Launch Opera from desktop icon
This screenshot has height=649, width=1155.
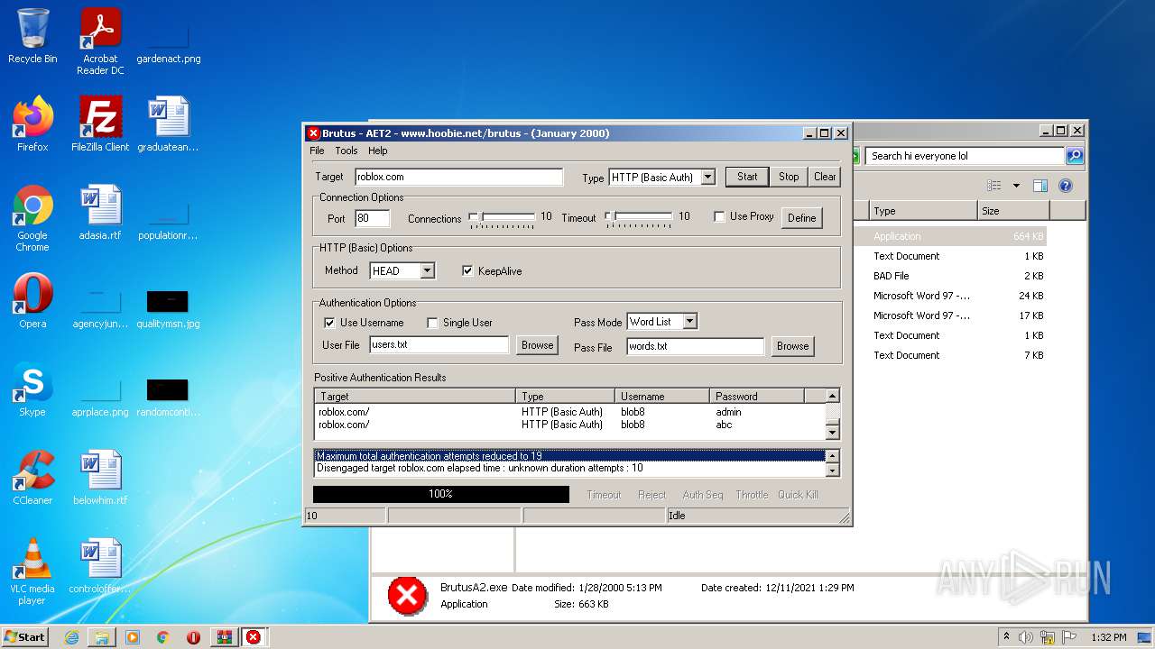pos(32,301)
